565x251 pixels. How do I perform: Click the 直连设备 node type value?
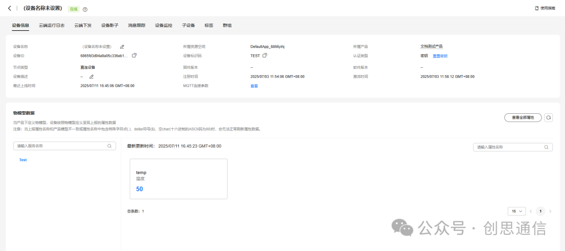(x=88, y=67)
